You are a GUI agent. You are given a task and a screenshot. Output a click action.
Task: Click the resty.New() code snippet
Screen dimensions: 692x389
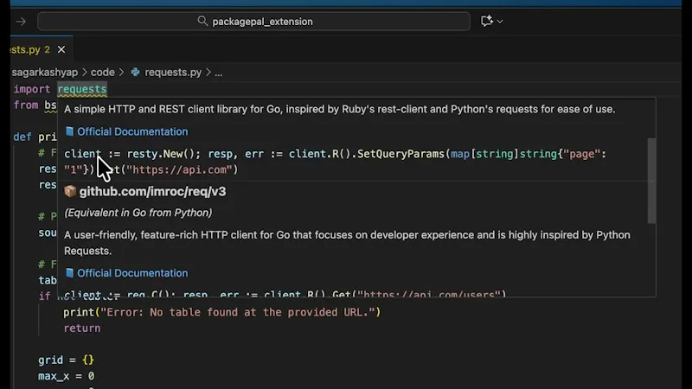(x=336, y=162)
